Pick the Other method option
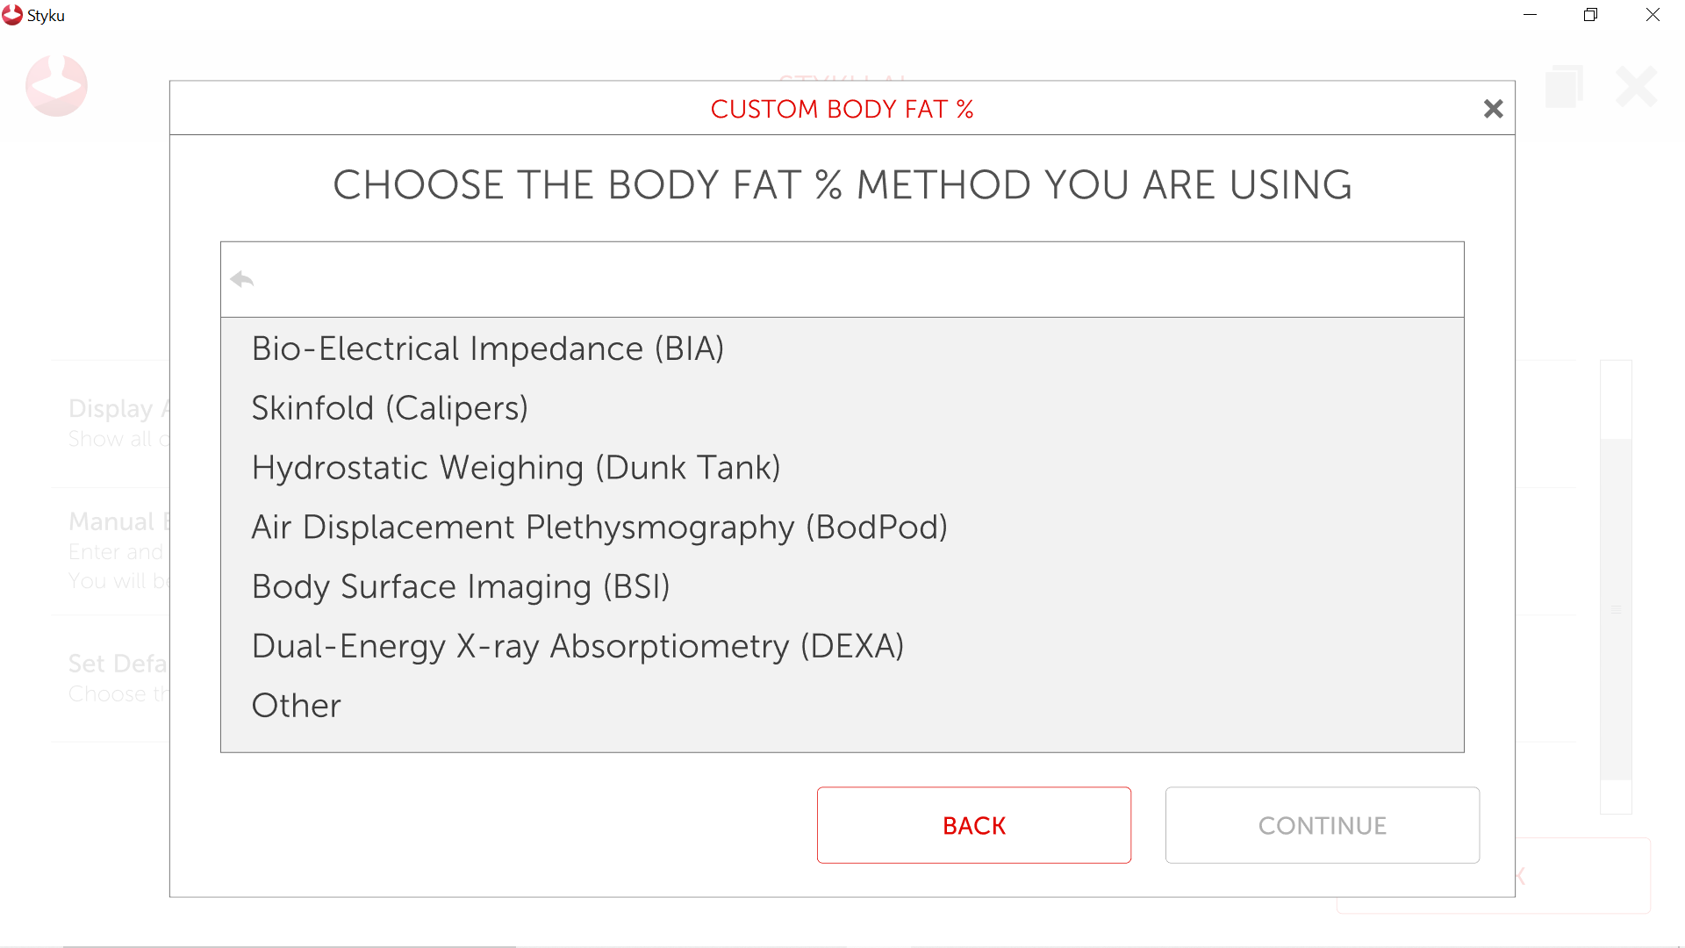The width and height of the screenshot is (1685, 948). click(x=297, y=706)
